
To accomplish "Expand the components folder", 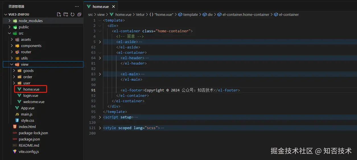I will 12,46.
